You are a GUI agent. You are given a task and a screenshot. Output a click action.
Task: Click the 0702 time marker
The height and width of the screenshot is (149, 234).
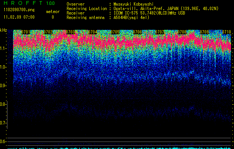[x=48, y=32]
